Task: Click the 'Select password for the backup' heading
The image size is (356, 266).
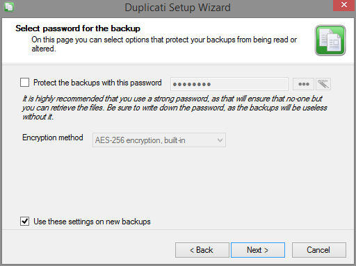Action: (78, 28)
